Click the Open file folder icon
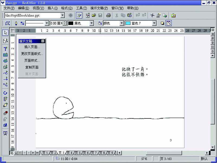This screenshot has height=163, width=217. [94, 15]
